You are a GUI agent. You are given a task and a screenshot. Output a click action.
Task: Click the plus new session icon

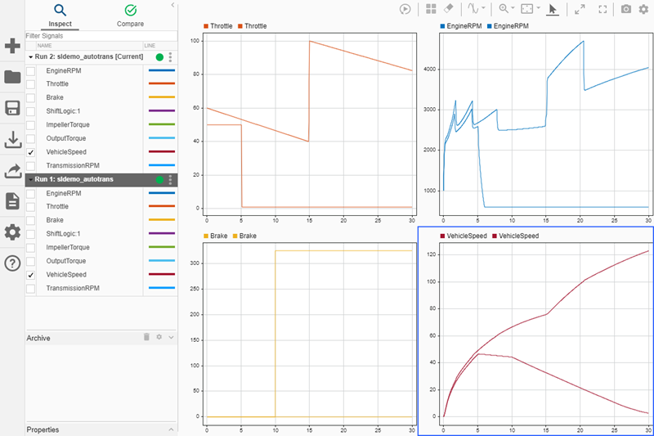click(x=12, y=46)
